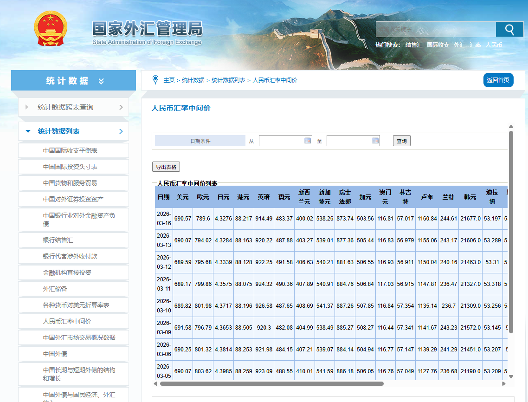Click the 导出表格 export button

pos(166,167)
